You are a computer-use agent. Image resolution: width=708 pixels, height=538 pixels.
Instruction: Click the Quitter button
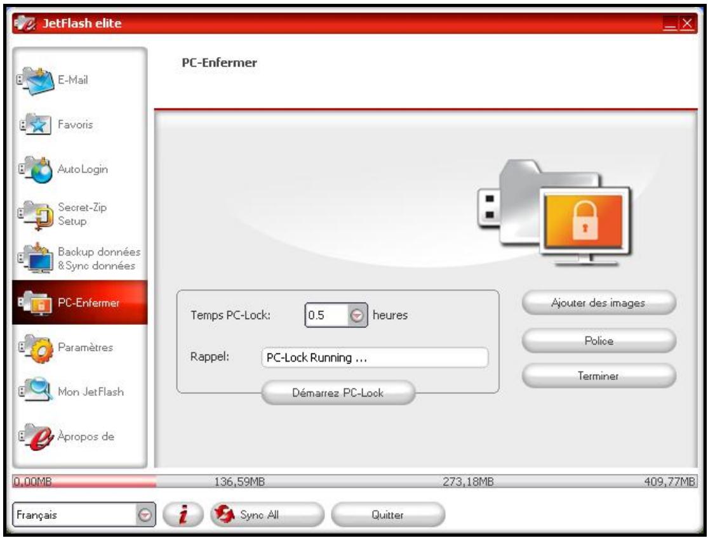coord(388,515)
